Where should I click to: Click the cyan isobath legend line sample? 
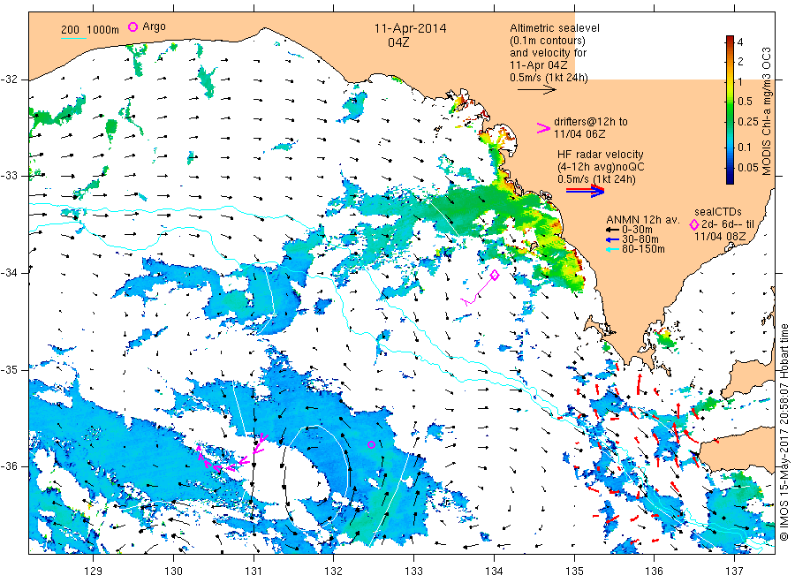click(73, 38)
